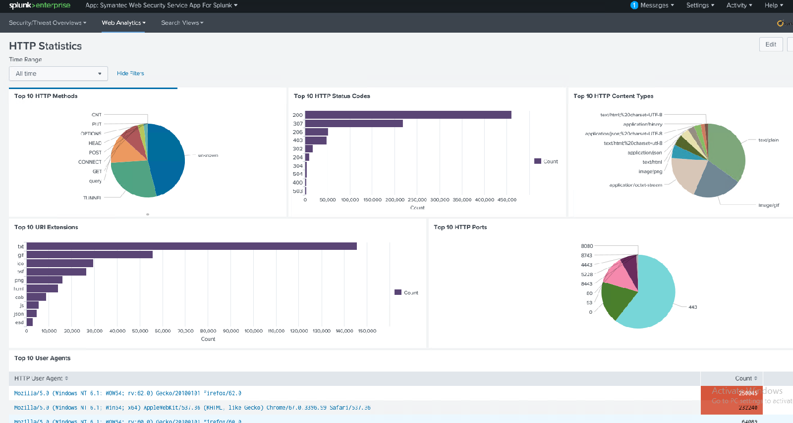This screenshot has width=793, height=423.
Task: Click Count legend swatch in URI Extensions chart
Action: coord(397,292)
